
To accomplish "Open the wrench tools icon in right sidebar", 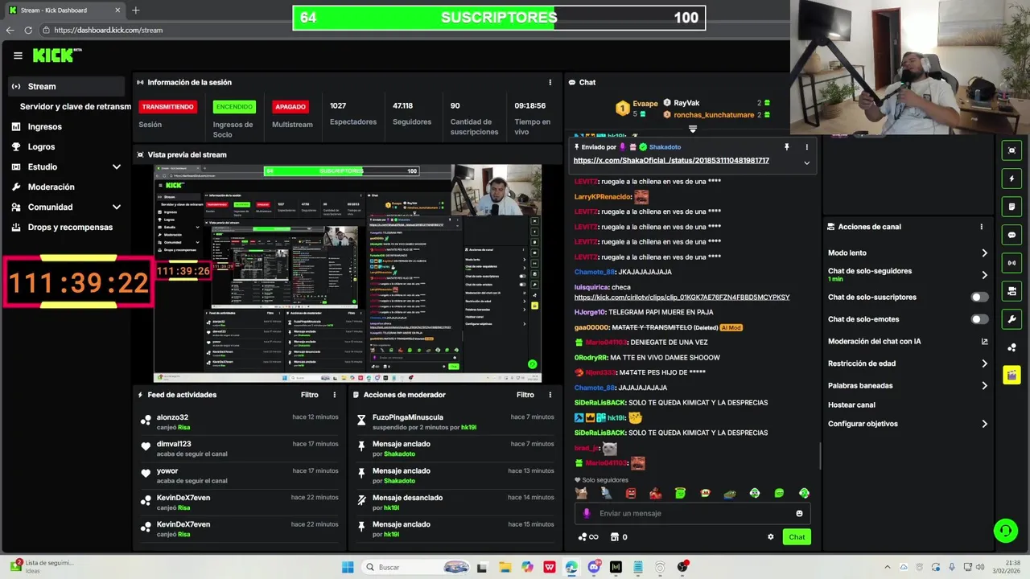I will (1011, 319).
